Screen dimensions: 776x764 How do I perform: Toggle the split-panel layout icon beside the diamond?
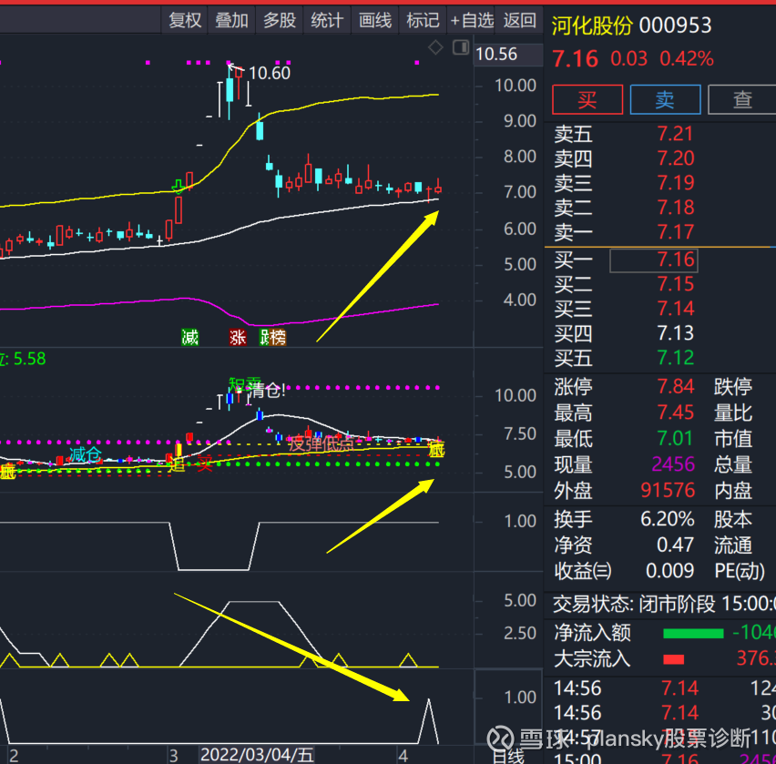click(460, 47)
